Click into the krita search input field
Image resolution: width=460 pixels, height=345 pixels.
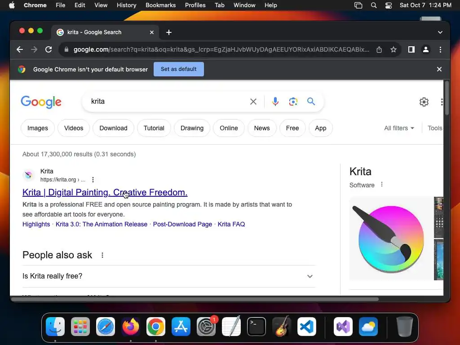(x=167, y=102)
